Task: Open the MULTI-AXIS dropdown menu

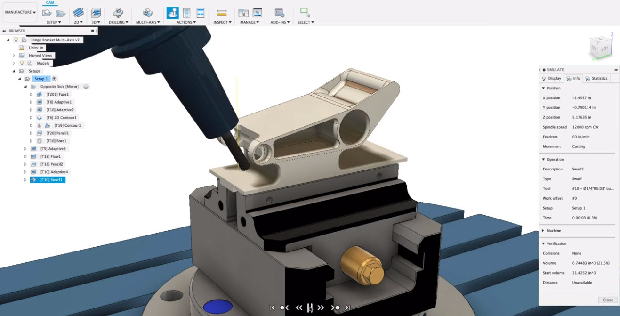Action: click(148, 22)
